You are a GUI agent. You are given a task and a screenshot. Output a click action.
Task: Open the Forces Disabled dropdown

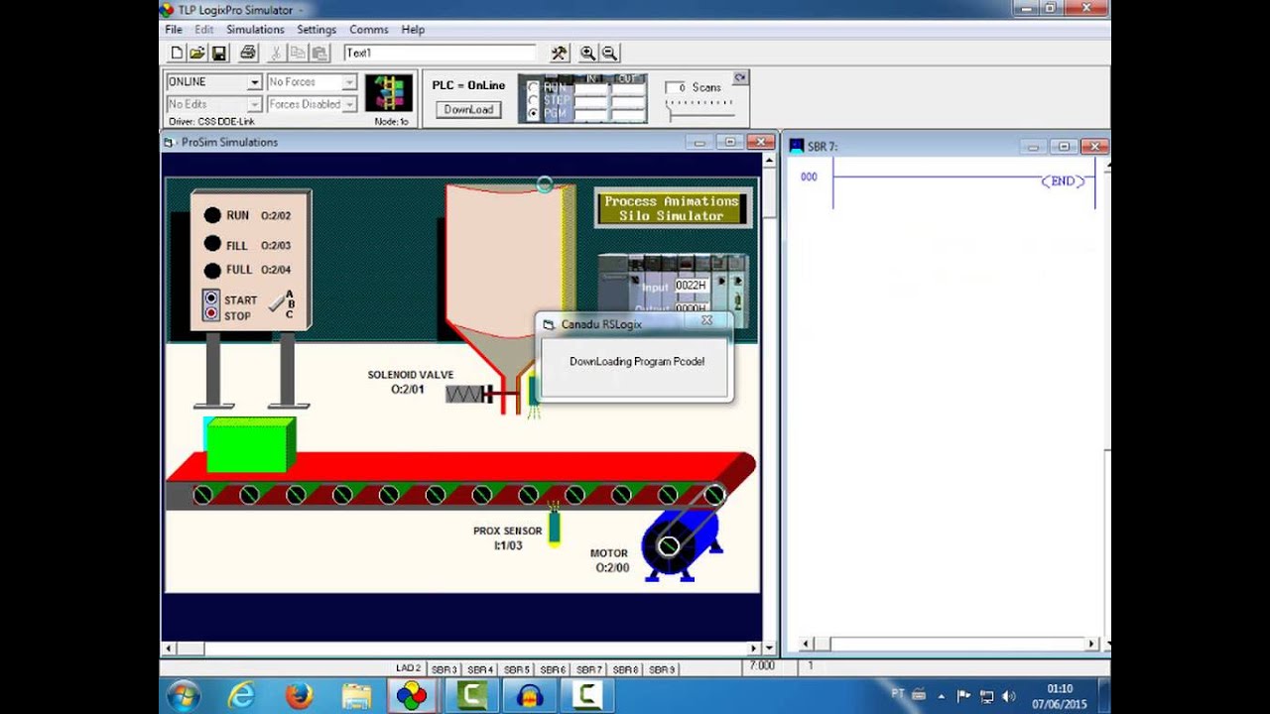point(349,104)
